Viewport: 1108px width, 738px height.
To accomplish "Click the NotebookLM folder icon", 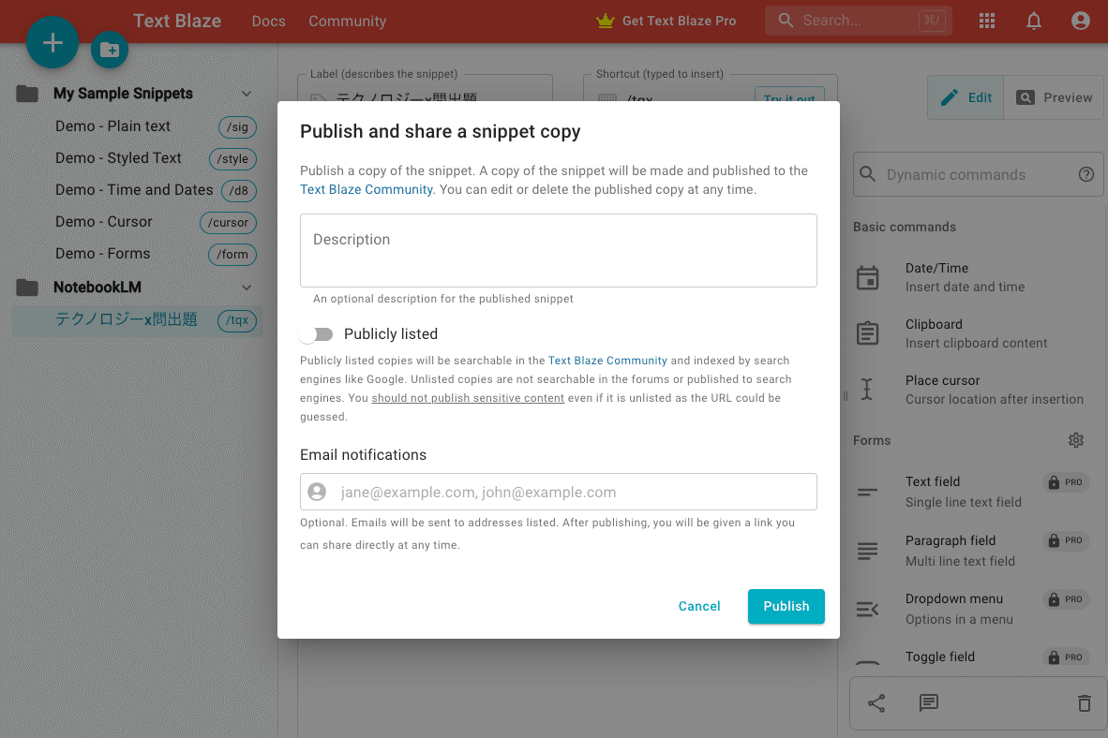I will pyautogui.click(x=27, y=288).
